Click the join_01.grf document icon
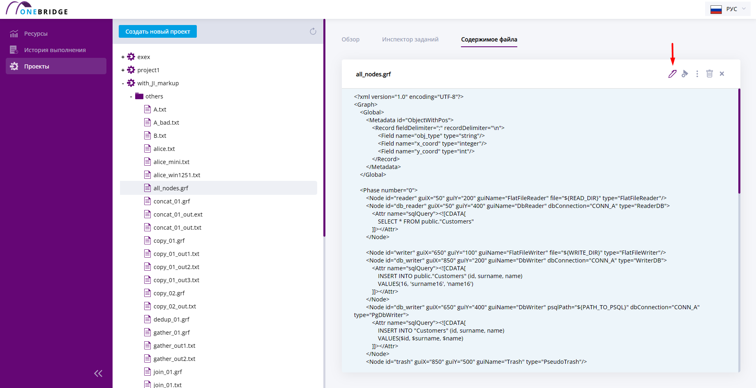 coord(148,372)
